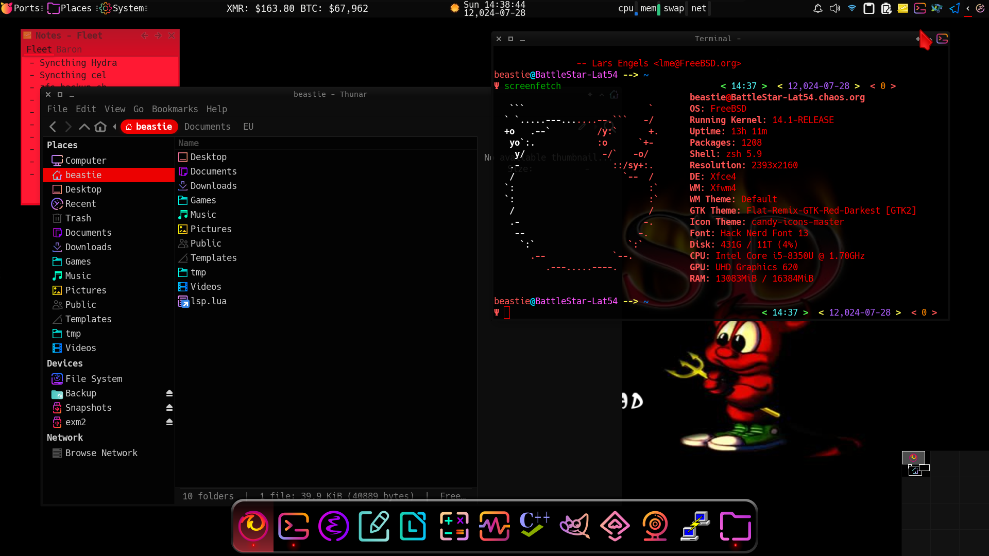This screenshot has height=556, width=989.
Task: Select Browse Network in sidebar
Action: coord(101,453)
